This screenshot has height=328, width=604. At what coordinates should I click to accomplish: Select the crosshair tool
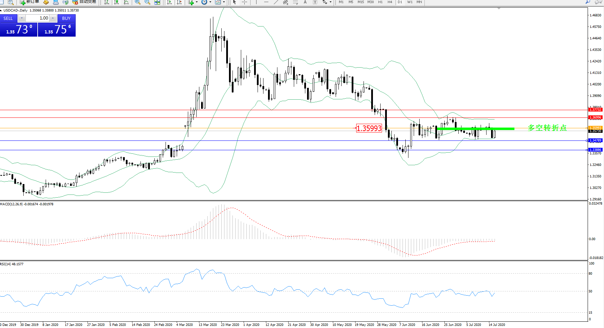pyautogui.click(x=244, y=2)
